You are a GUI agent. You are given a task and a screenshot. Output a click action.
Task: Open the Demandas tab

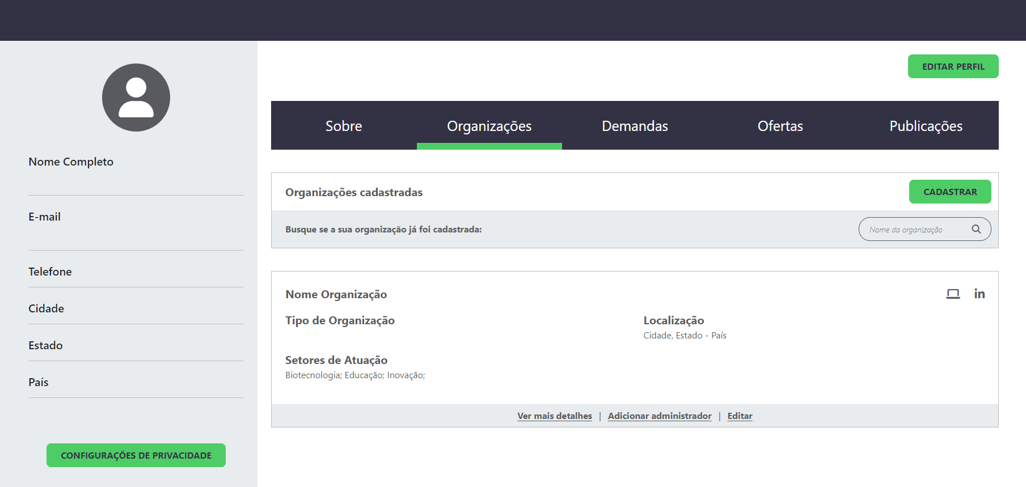[x=635, y=126]
